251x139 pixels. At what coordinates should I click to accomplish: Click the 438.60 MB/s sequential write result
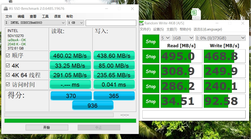coord(114,56)
